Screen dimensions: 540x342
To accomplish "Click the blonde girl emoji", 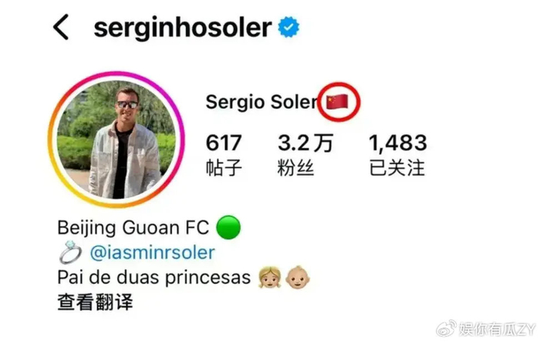I will click(270, 277).
